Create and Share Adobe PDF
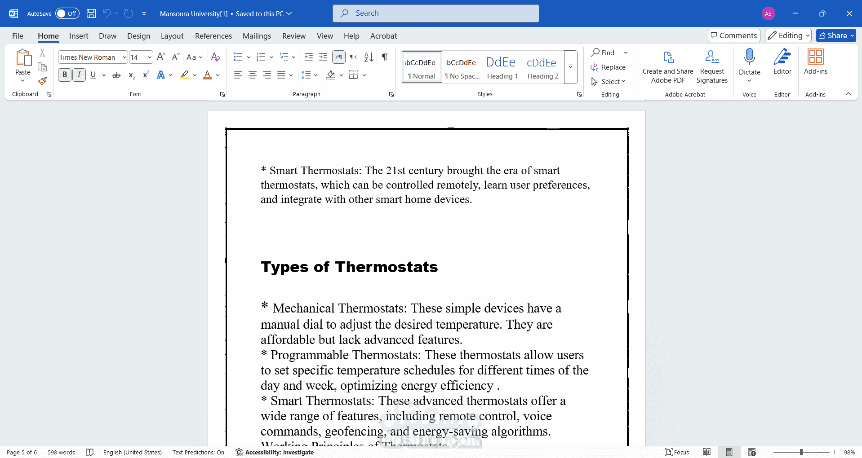 point(668,66)
